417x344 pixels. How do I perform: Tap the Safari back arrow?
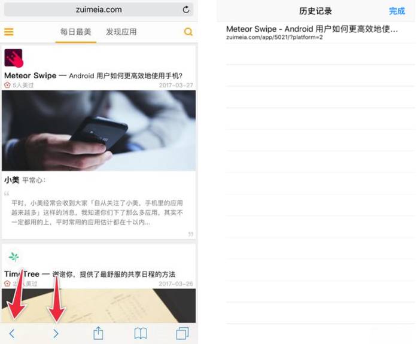pos(12,333)
